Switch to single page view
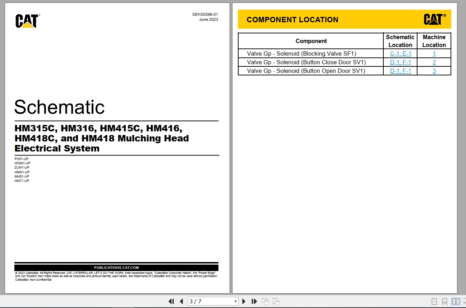Viewport: 466px width, 308px height. tap(434, 302)
